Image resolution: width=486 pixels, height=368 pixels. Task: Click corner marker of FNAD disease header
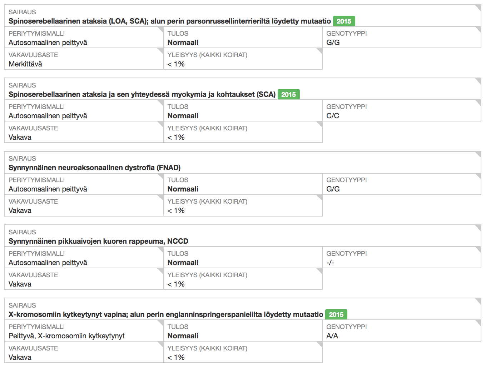478,154
